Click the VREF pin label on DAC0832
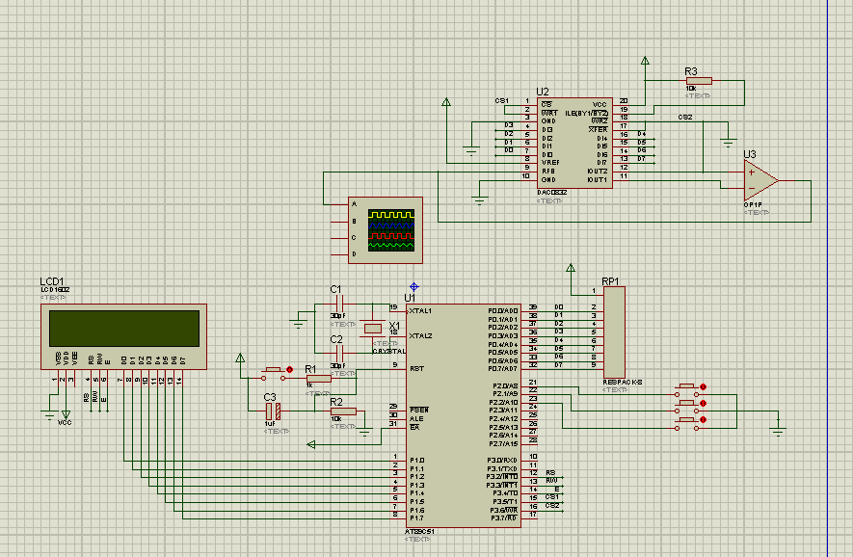Viewport: 853px width, 557px height. pos(550,163)
